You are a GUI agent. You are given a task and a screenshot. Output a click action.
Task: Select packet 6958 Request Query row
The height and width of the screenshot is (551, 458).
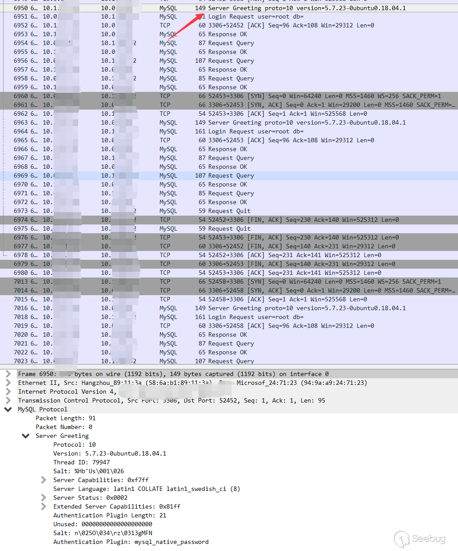(229, 79)
